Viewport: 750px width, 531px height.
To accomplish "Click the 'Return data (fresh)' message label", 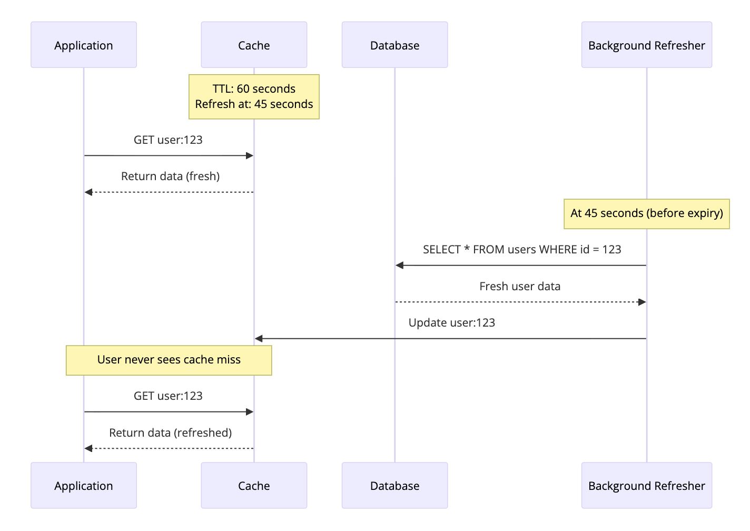I will pos(170,176).
